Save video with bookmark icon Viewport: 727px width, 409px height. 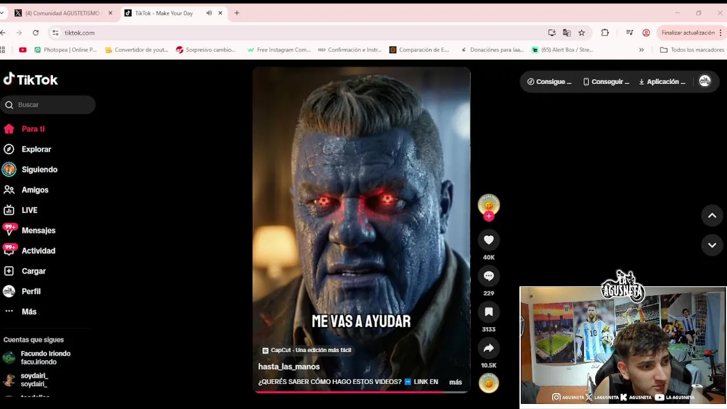coord(488,312)
